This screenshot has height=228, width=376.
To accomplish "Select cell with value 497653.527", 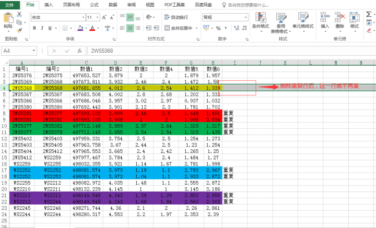I will point(87,76).
